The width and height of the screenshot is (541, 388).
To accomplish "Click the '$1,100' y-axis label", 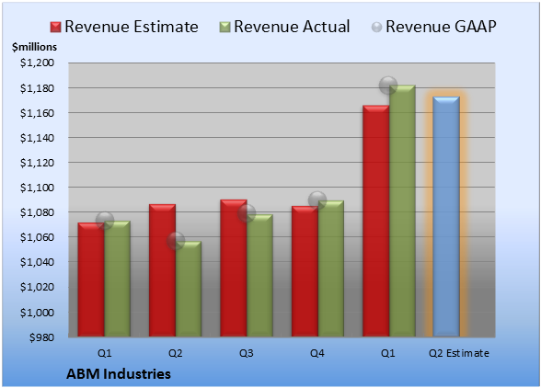I will (x=37, y=188).
